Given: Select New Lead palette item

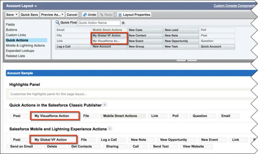Looking at the screenshot, I should pos(181,30).
